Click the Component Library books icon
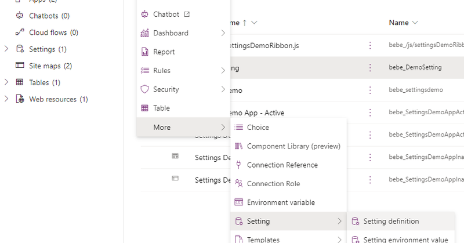The image size is (464, 243). click(238, 146)
